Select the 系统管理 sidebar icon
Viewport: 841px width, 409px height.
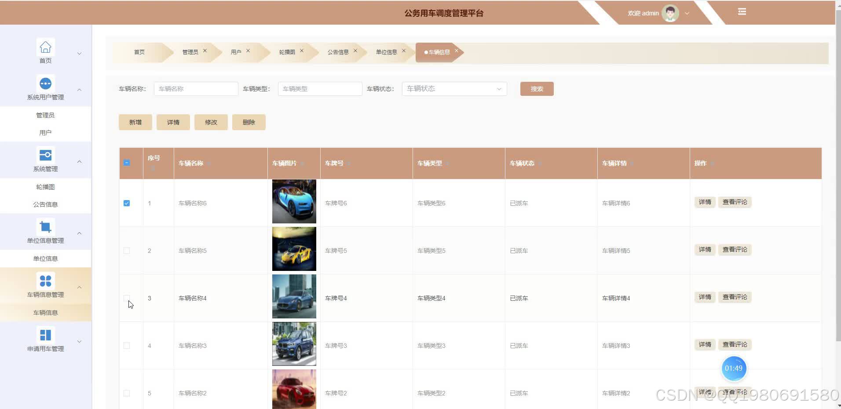point(45,155)
